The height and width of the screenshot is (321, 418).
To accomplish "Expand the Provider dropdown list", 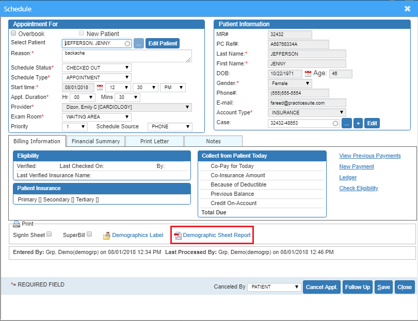I will click(x=126, y=107).
